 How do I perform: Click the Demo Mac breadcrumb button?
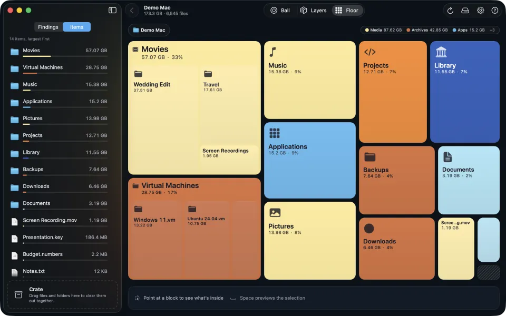(x=149, y=30)
